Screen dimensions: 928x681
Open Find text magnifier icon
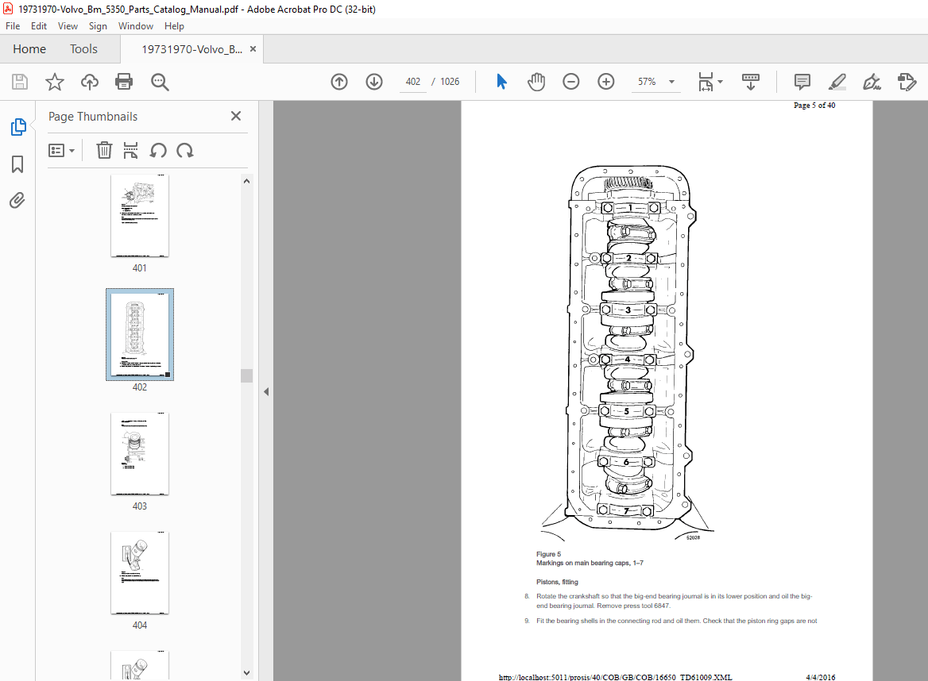pos(160,82)
